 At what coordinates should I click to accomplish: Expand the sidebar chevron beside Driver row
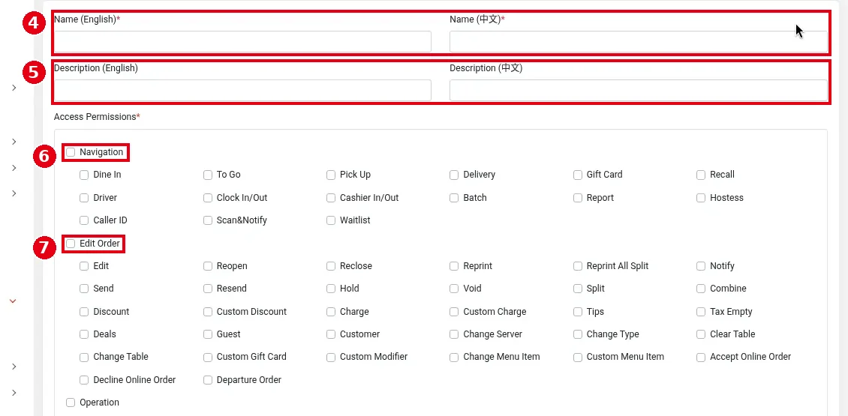(x=14, y=193)
